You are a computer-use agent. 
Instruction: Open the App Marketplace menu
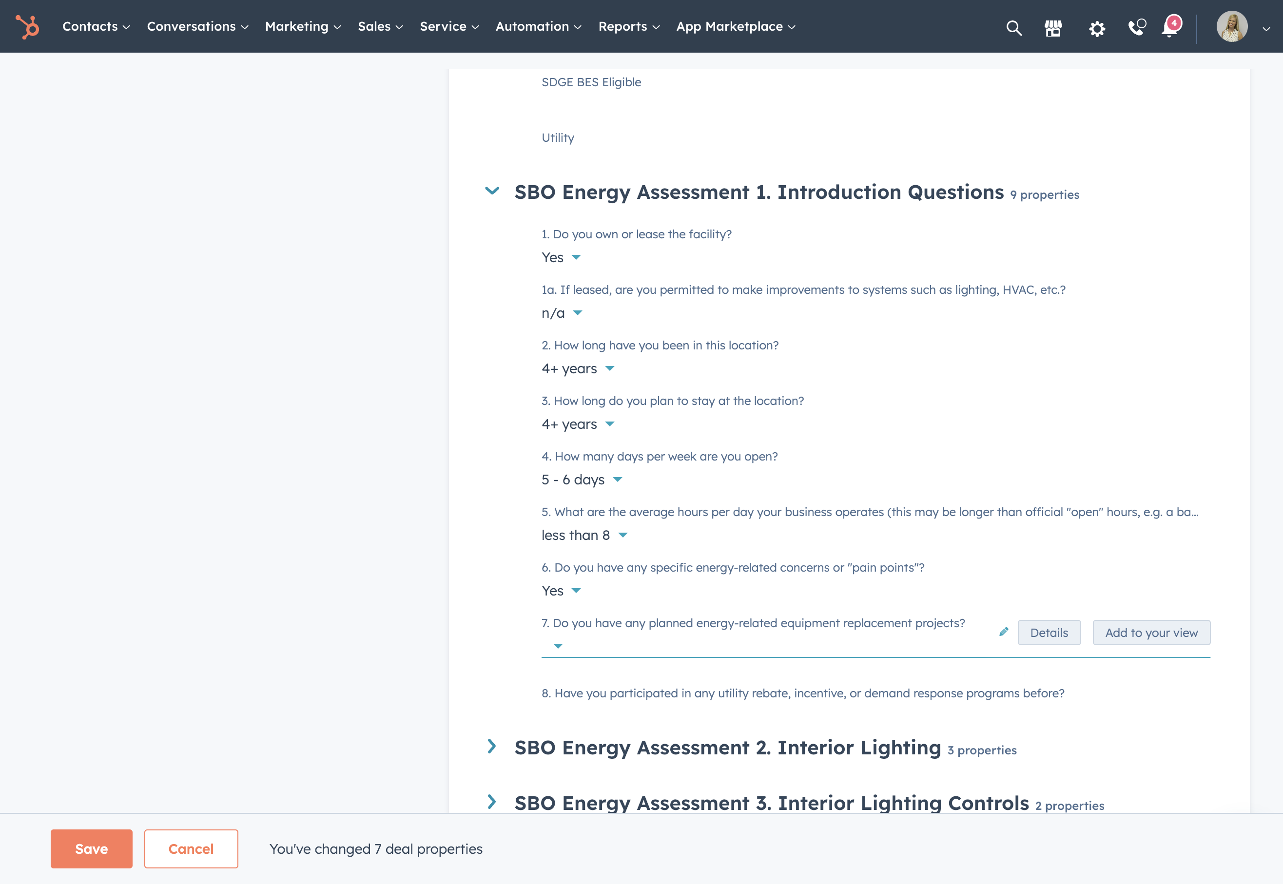(x=735, y=27)
